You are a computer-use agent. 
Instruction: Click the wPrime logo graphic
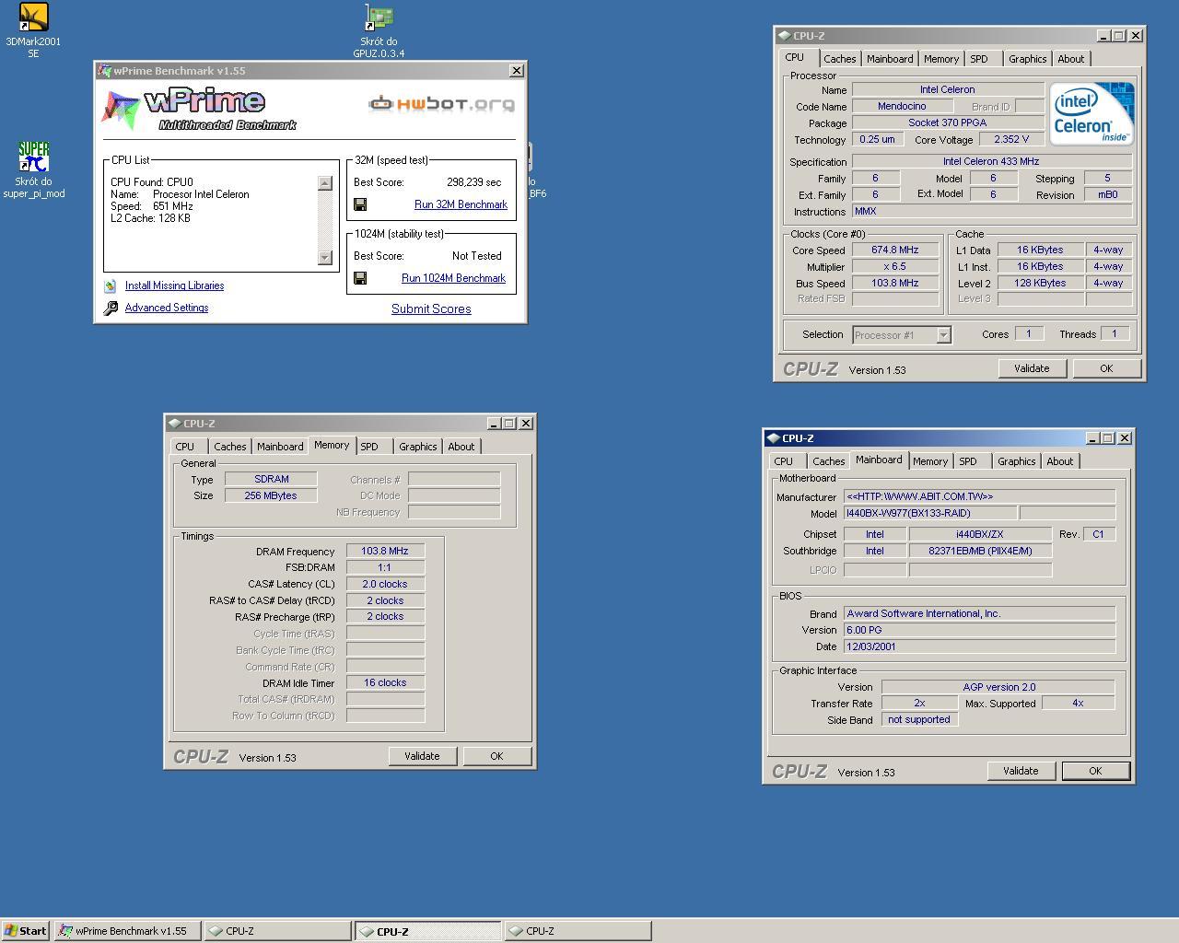point(198,110)
